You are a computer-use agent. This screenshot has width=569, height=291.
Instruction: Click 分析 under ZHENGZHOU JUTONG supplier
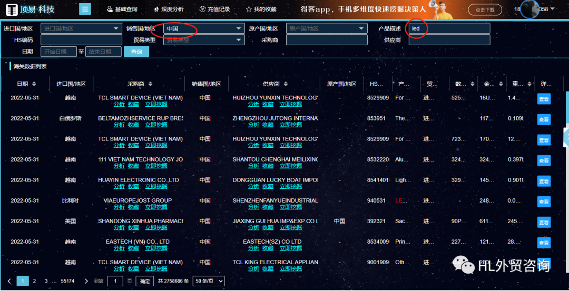point(253,125)
